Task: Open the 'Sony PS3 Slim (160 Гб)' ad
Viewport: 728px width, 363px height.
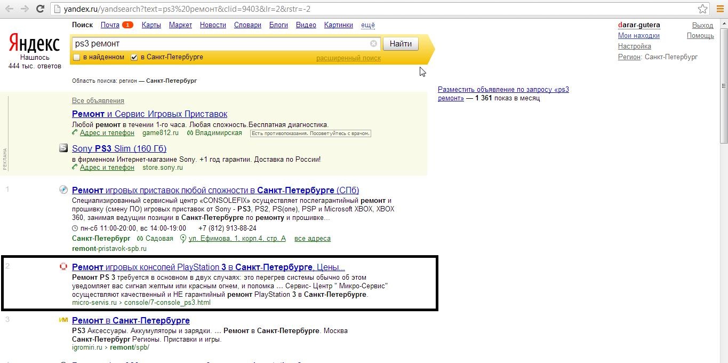Action: click(119, 149)
